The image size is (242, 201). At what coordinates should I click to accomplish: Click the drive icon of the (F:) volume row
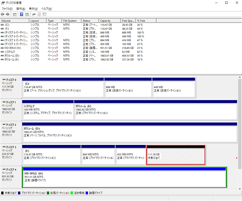click(x=2, y=29)
